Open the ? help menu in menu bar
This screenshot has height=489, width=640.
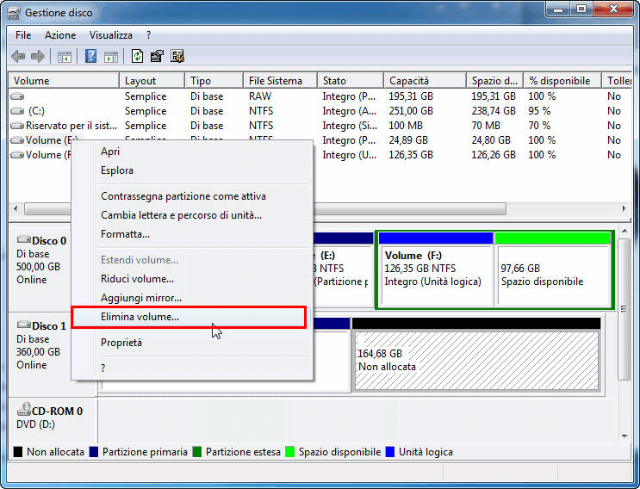148,35
